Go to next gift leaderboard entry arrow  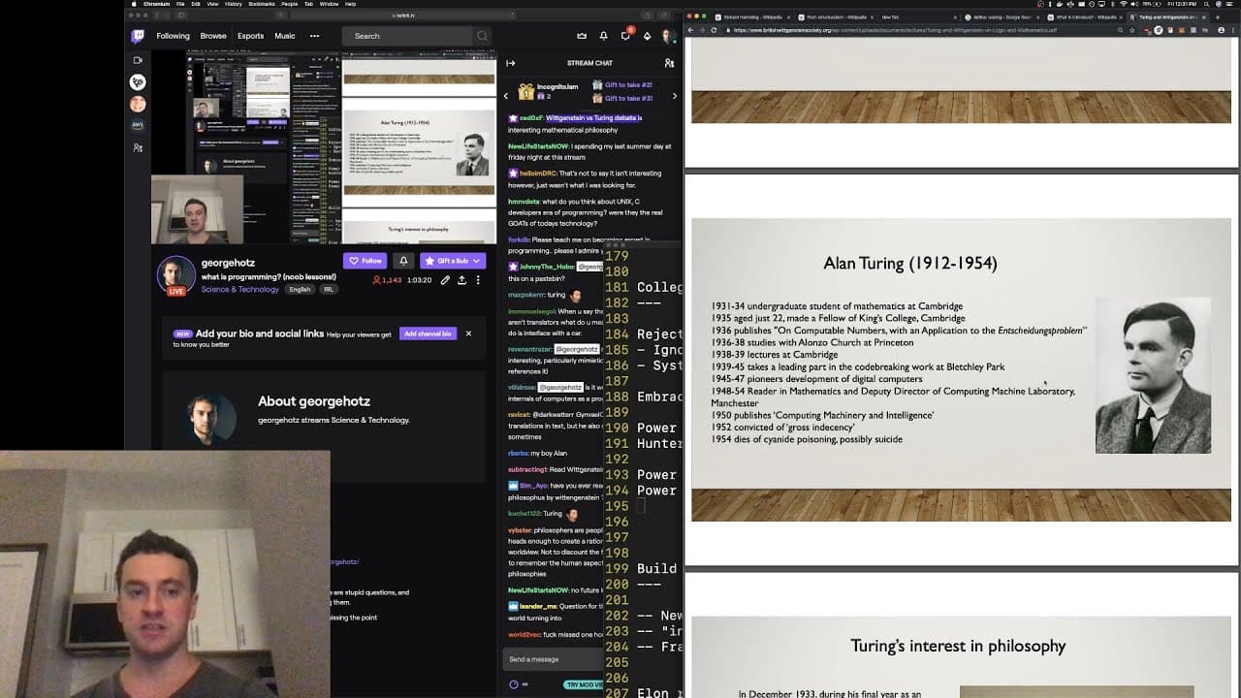click(674, 96)
